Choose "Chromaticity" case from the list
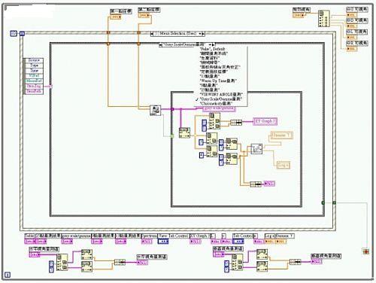 pyautogui.click(x=217, y=103)
